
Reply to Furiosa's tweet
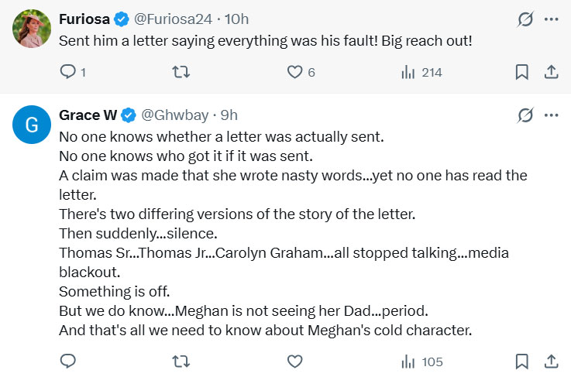(x=68, y=72)
